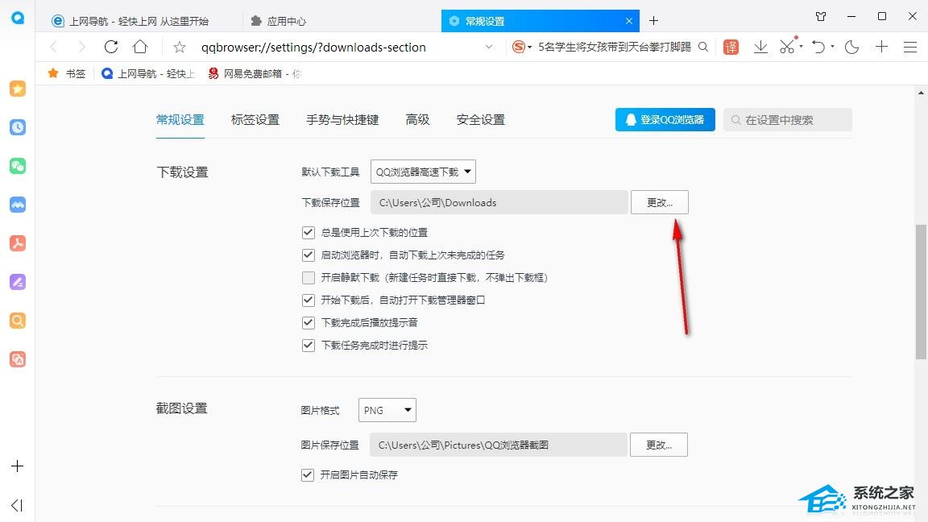
Task: Switch to 常规设置 tab
Action: point(180,119)
